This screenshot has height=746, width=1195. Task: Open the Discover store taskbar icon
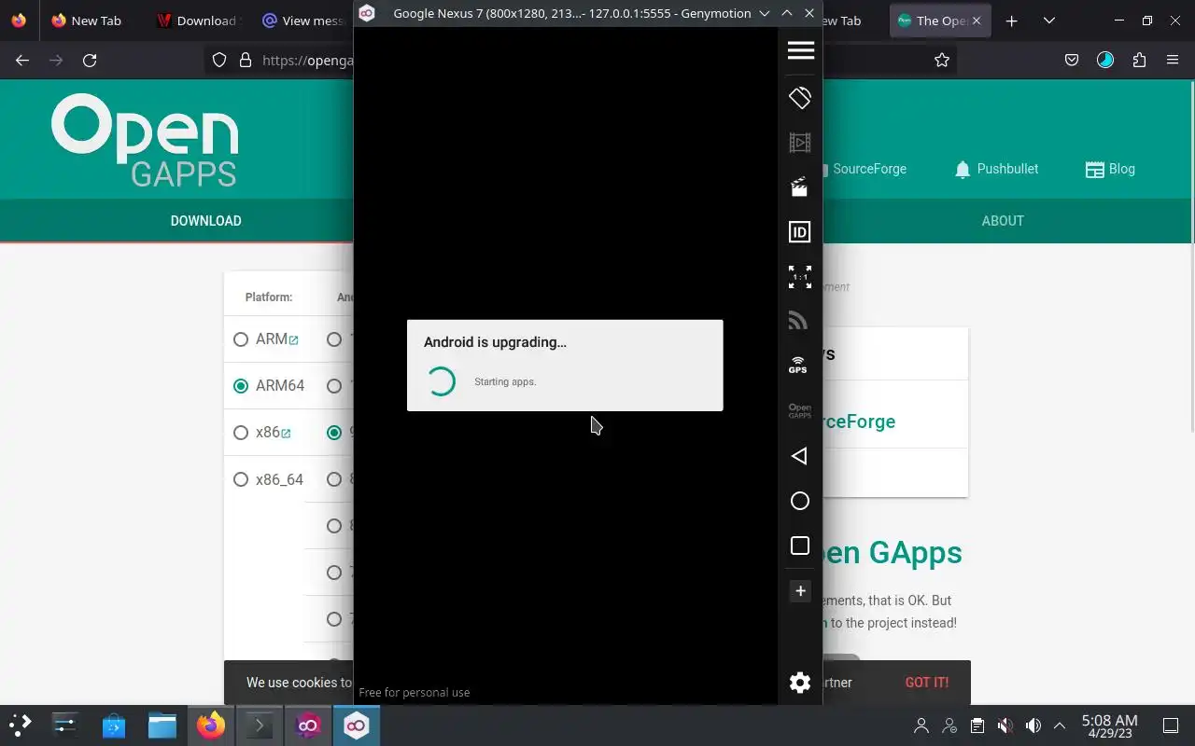(x=114, y=725)
